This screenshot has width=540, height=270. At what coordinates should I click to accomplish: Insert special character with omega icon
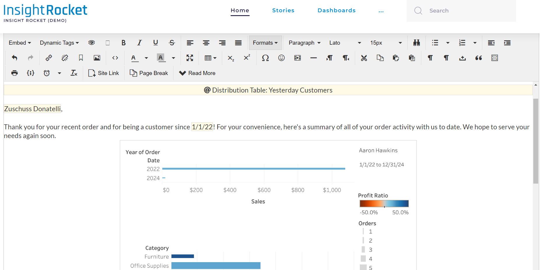tap(265, 58)
